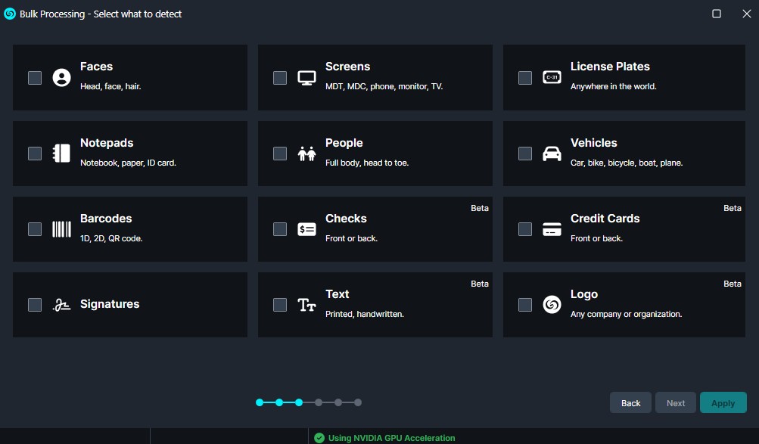This screenshot has height=444, width=759.
Task: Click the Vehicles car icon
Action: tap(552, 154)
